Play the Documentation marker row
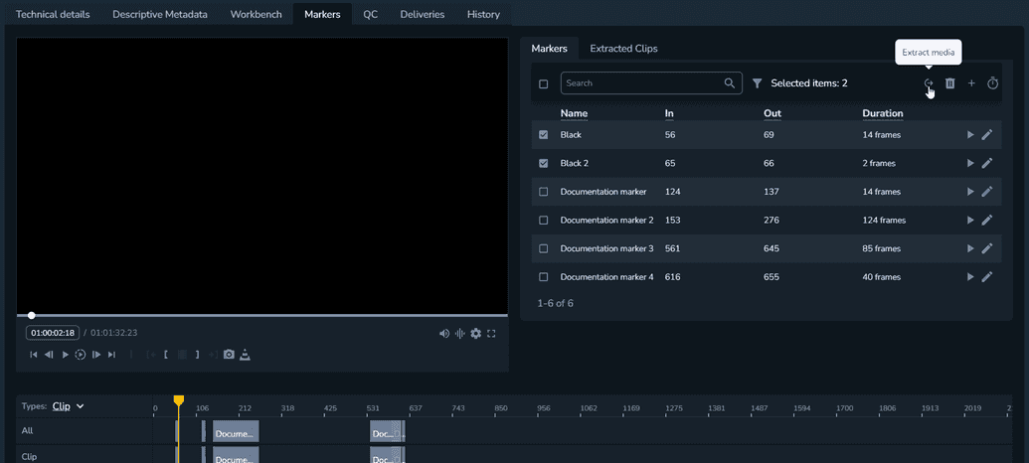The width and height of the screenshot is (1029, 463). pos(970,192)
